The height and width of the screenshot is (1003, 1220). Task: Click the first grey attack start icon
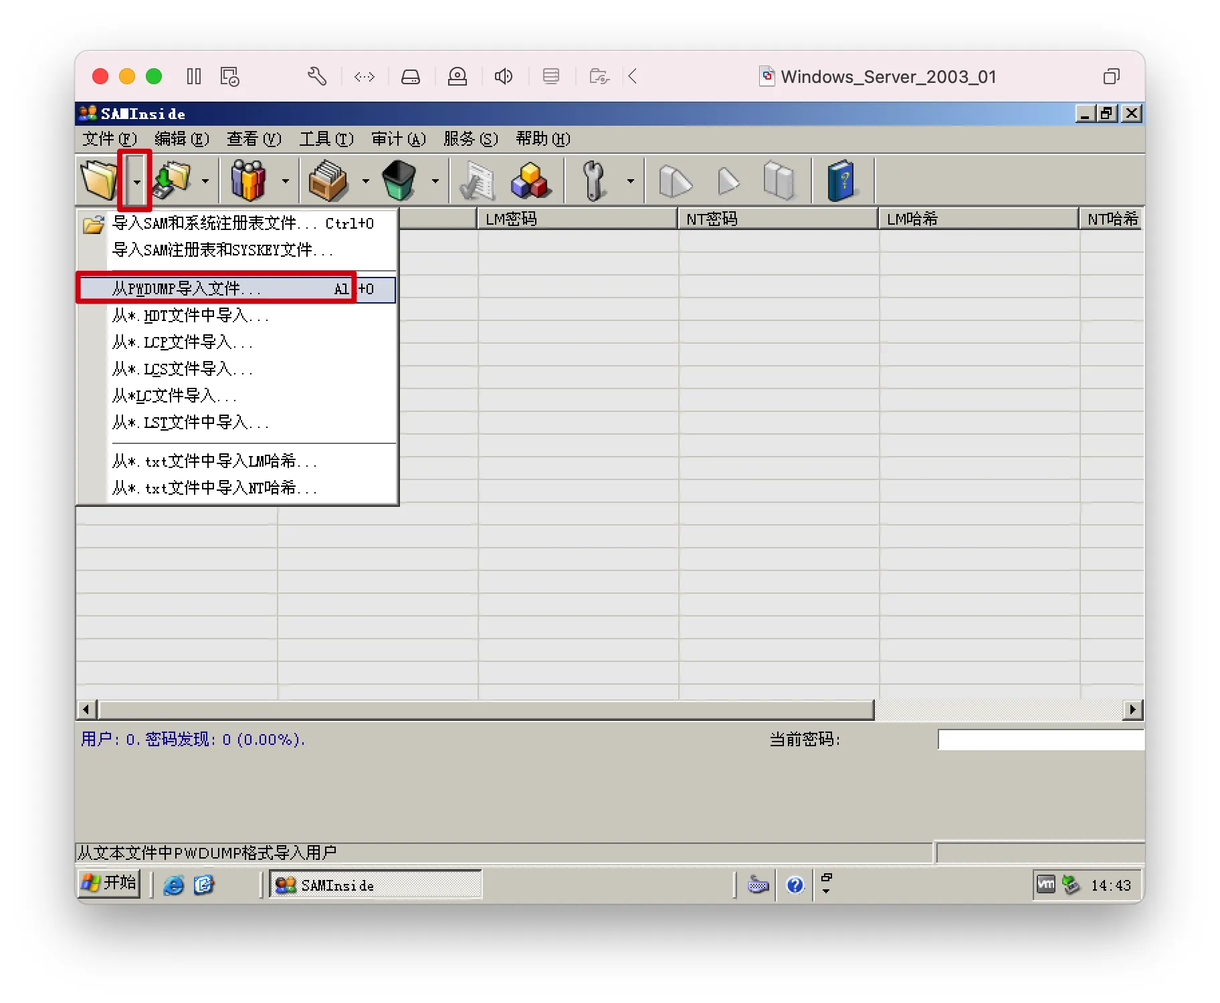(675, 181)
